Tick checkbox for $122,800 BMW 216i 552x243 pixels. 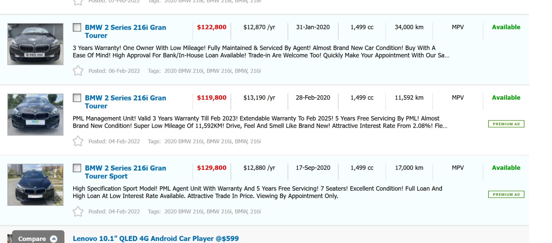pos(77,27)
